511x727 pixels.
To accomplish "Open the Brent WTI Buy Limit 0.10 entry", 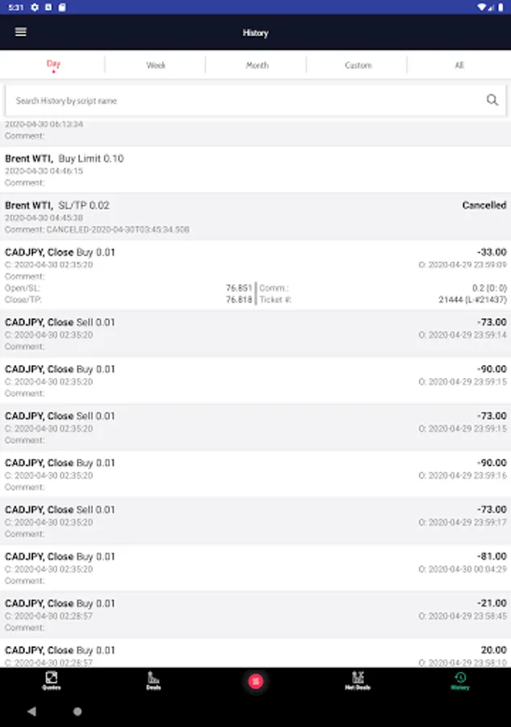I will point(255,170).
